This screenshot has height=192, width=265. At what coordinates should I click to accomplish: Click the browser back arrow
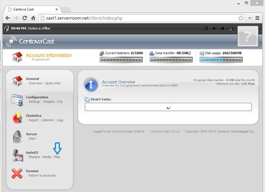[x=8, y=18]
